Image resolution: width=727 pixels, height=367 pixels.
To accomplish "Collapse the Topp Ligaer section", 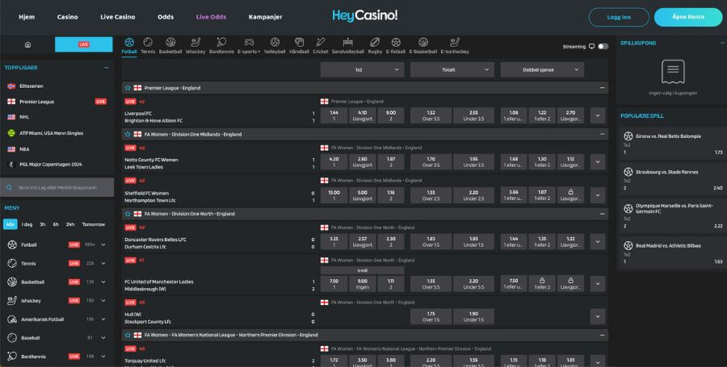I will pyautogui.click(x=107, y=68).
